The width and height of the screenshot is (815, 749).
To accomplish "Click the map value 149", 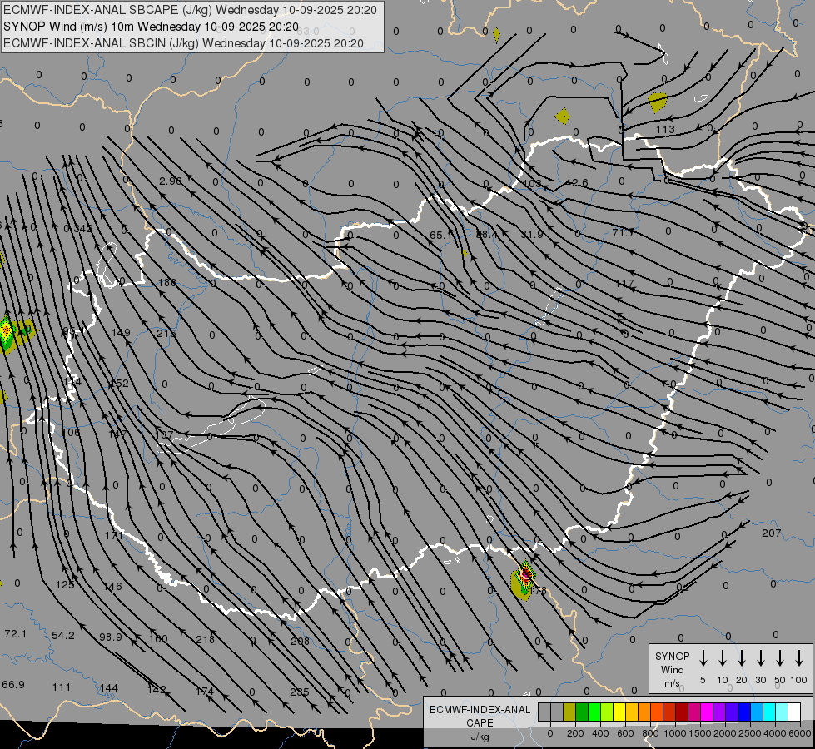I will pos(121,332).
